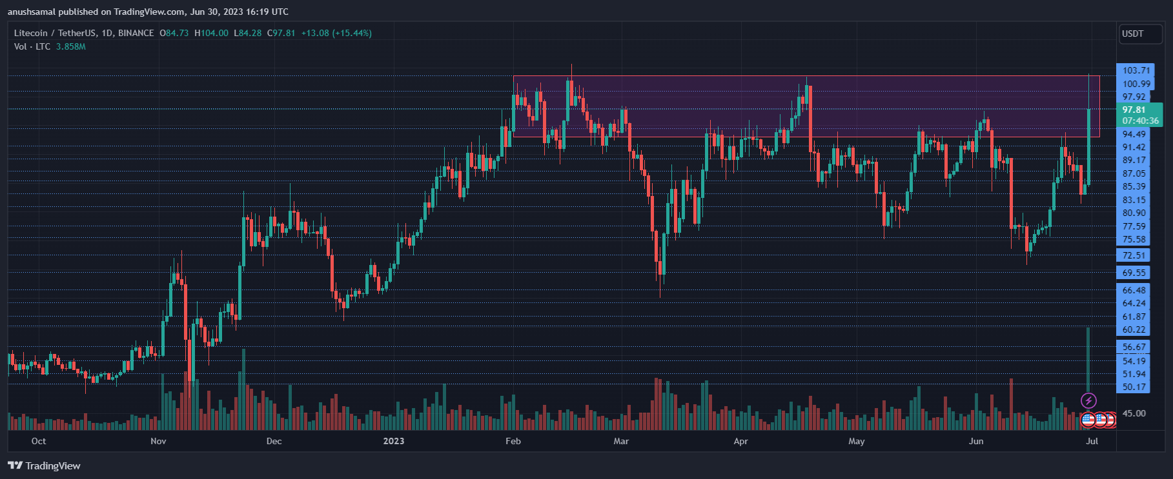Click the May label on time axis
Screen dimensions: 1173x479
pos(857,441)
